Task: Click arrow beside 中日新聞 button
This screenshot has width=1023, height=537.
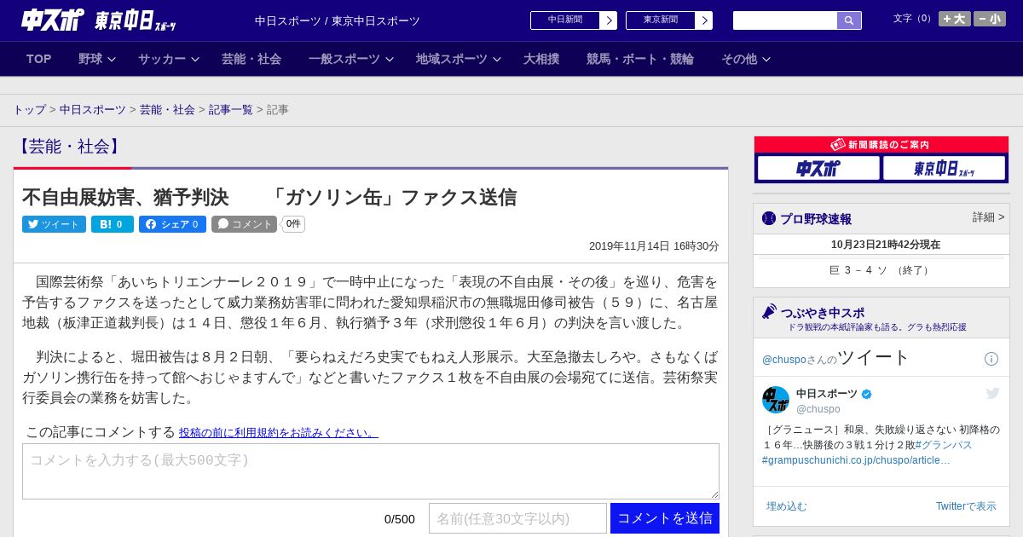Action: point(609,20)
